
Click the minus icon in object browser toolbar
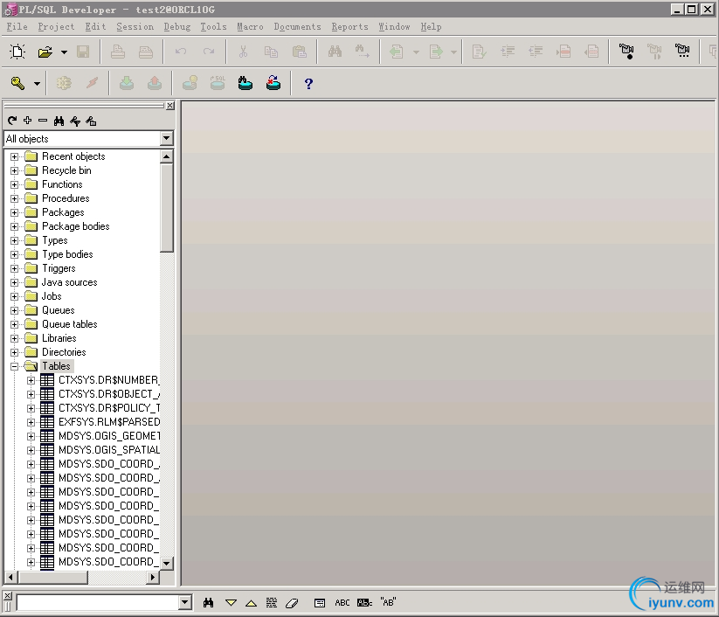click(43, 121)
